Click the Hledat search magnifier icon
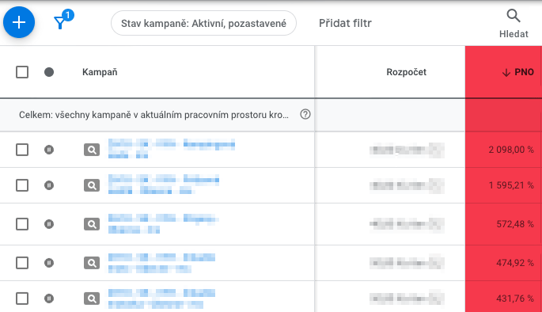This screenshot has width=542, height=312. pyautogui.click(x=514, y=16)
